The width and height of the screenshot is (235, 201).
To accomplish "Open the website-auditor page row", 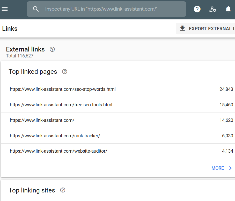I will pos(58,151).
